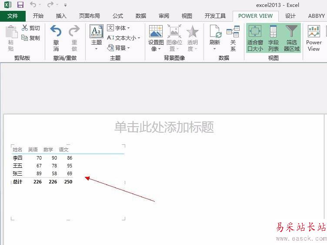Toggle 适合窗口大小 fit to window

click(x=255, y=38)
